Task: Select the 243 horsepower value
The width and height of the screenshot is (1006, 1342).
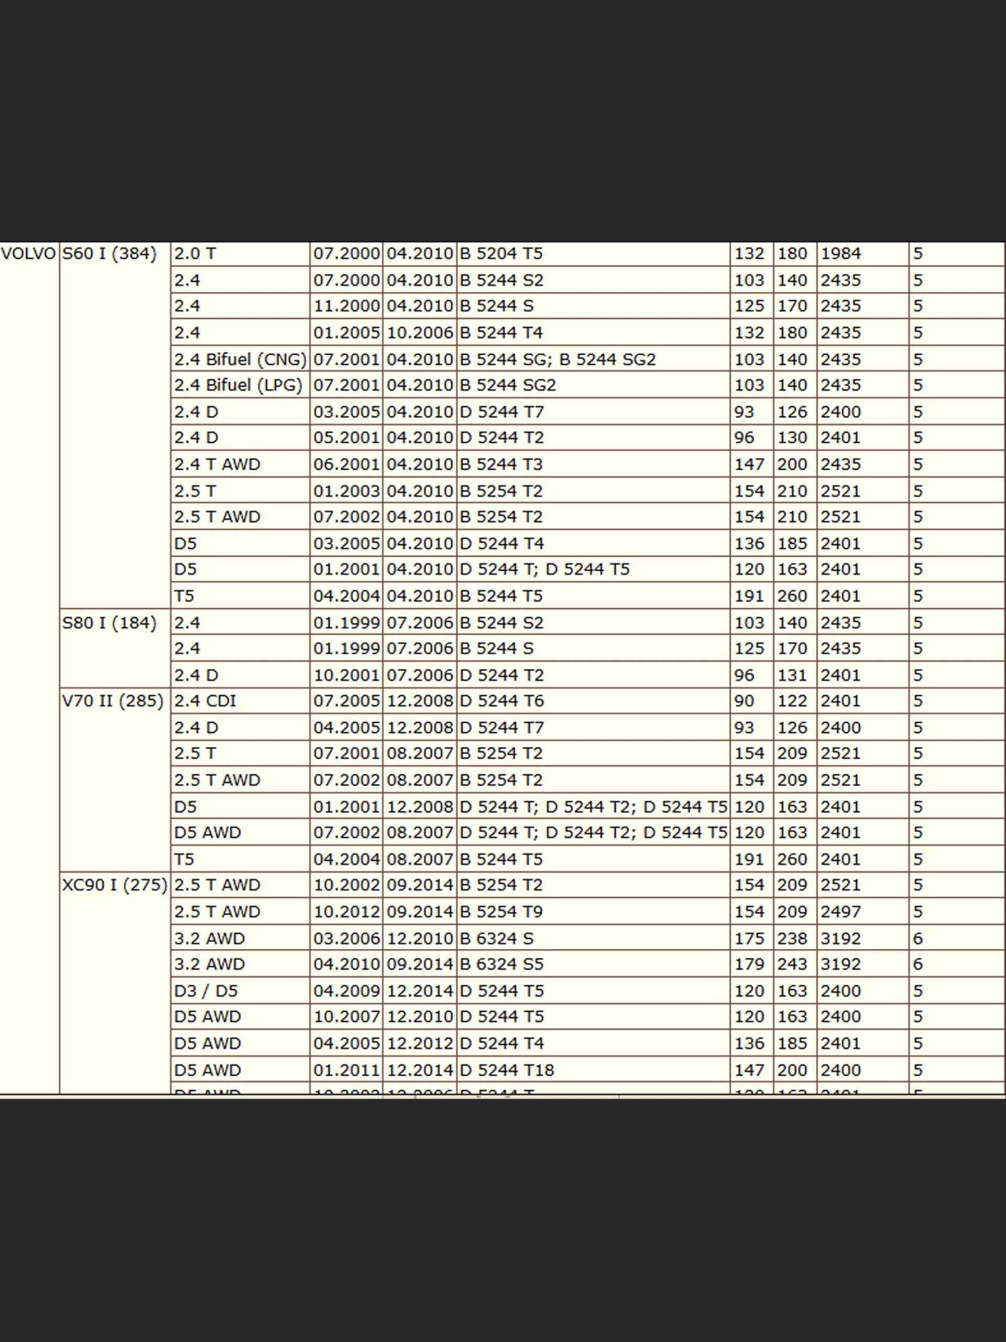Action: pyautogui.click(x=792, y=964)
